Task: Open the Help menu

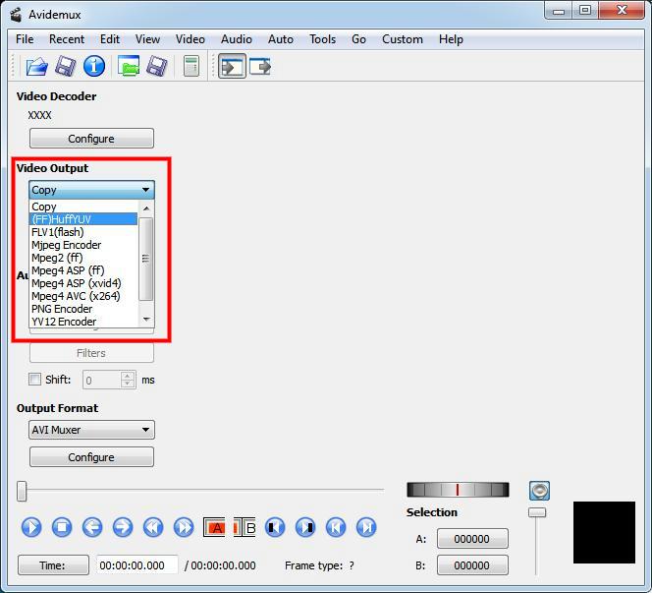Action: click(451, 39)
